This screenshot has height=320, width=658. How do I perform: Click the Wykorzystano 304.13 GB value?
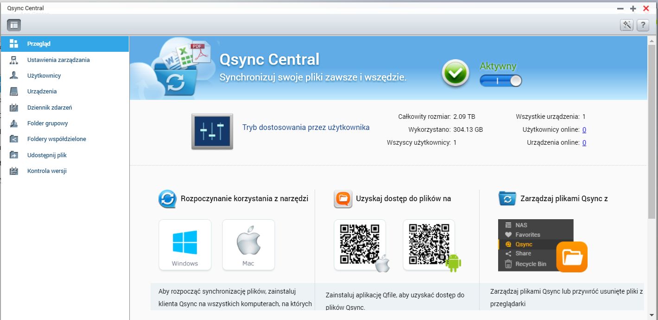[x=468, y=129]
